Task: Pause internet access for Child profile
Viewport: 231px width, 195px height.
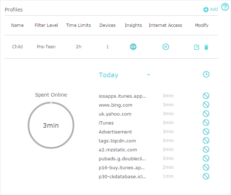Action: [165, 47]
